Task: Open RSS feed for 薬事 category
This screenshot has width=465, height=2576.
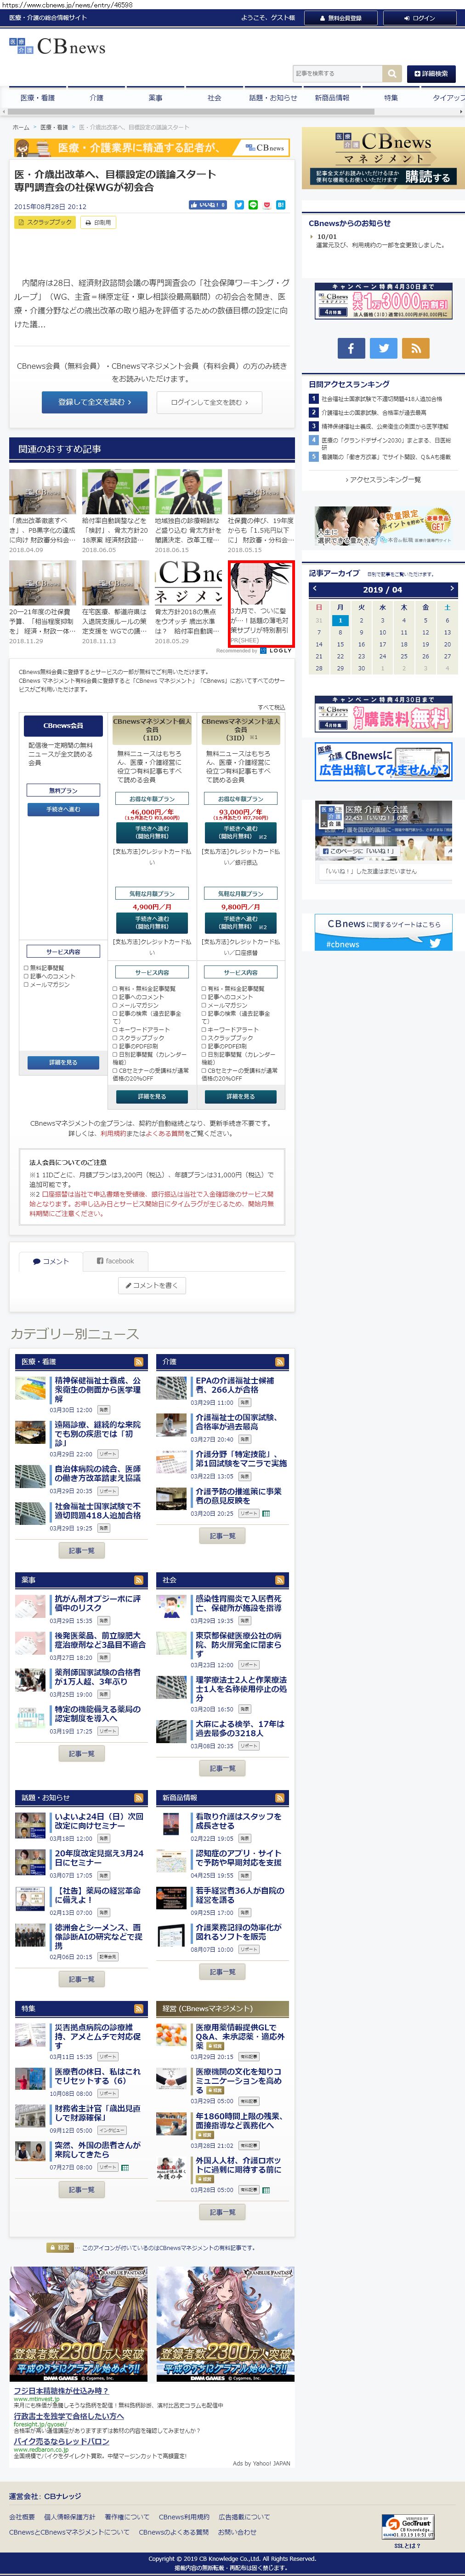Action: click(139, 1580)
